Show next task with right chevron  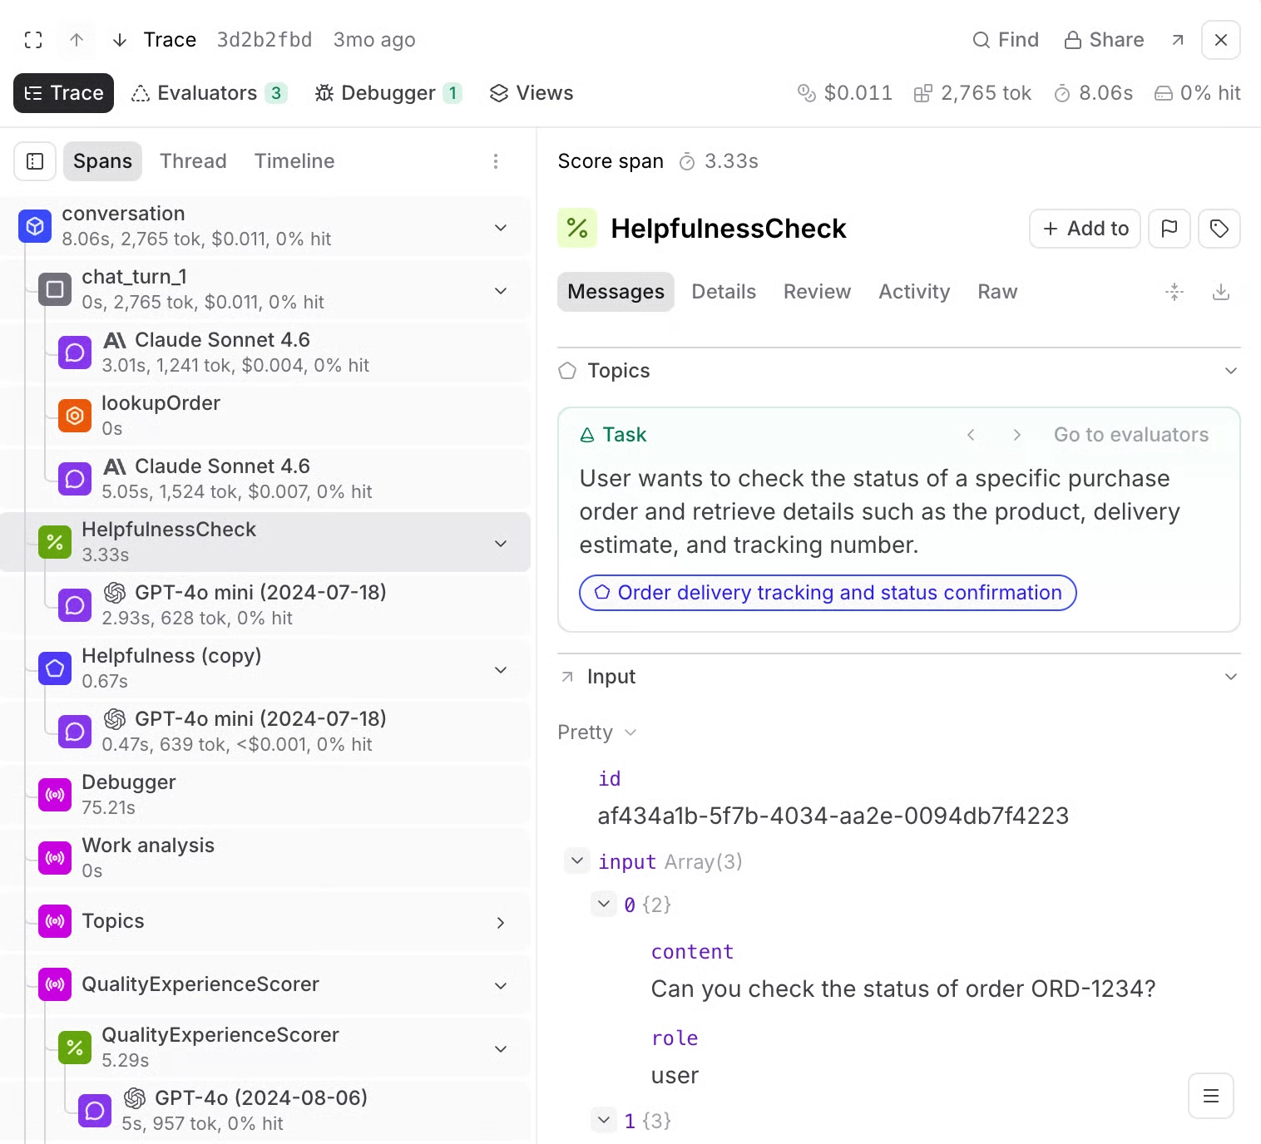click(1017, 435)
